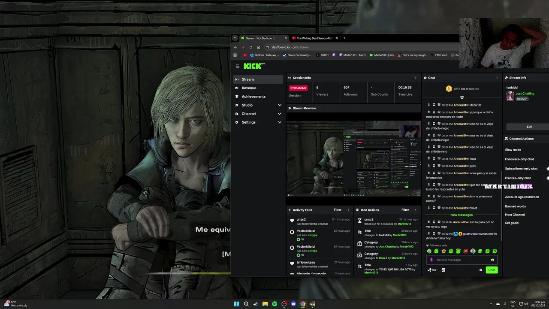Open File Explorer from the taskbar
The width and height of the screenshot is (549, 309).
pos(265,304)
